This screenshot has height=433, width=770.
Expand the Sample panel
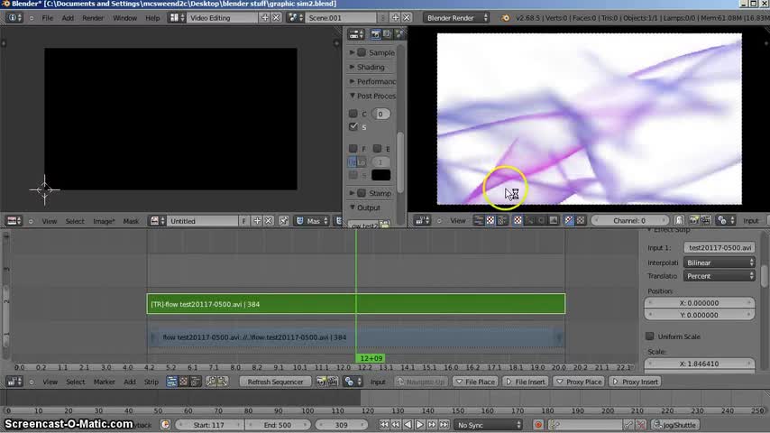click(353, 52)
